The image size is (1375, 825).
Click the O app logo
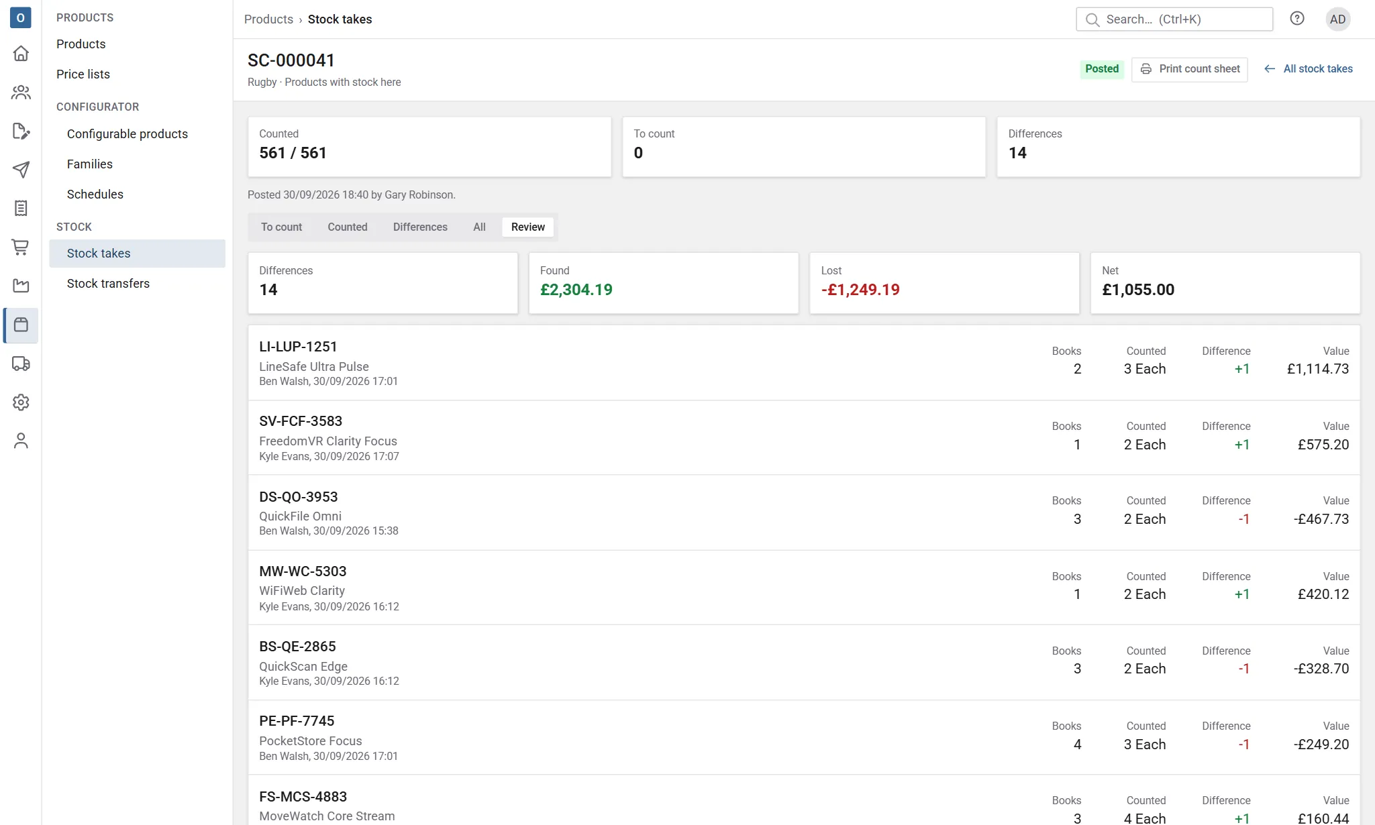tap(21, 18)
